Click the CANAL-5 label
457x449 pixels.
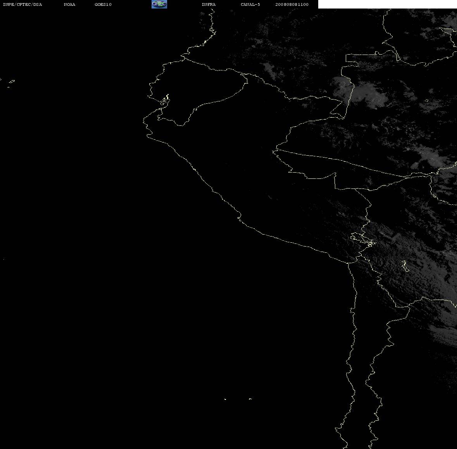[x=250, y=4]
